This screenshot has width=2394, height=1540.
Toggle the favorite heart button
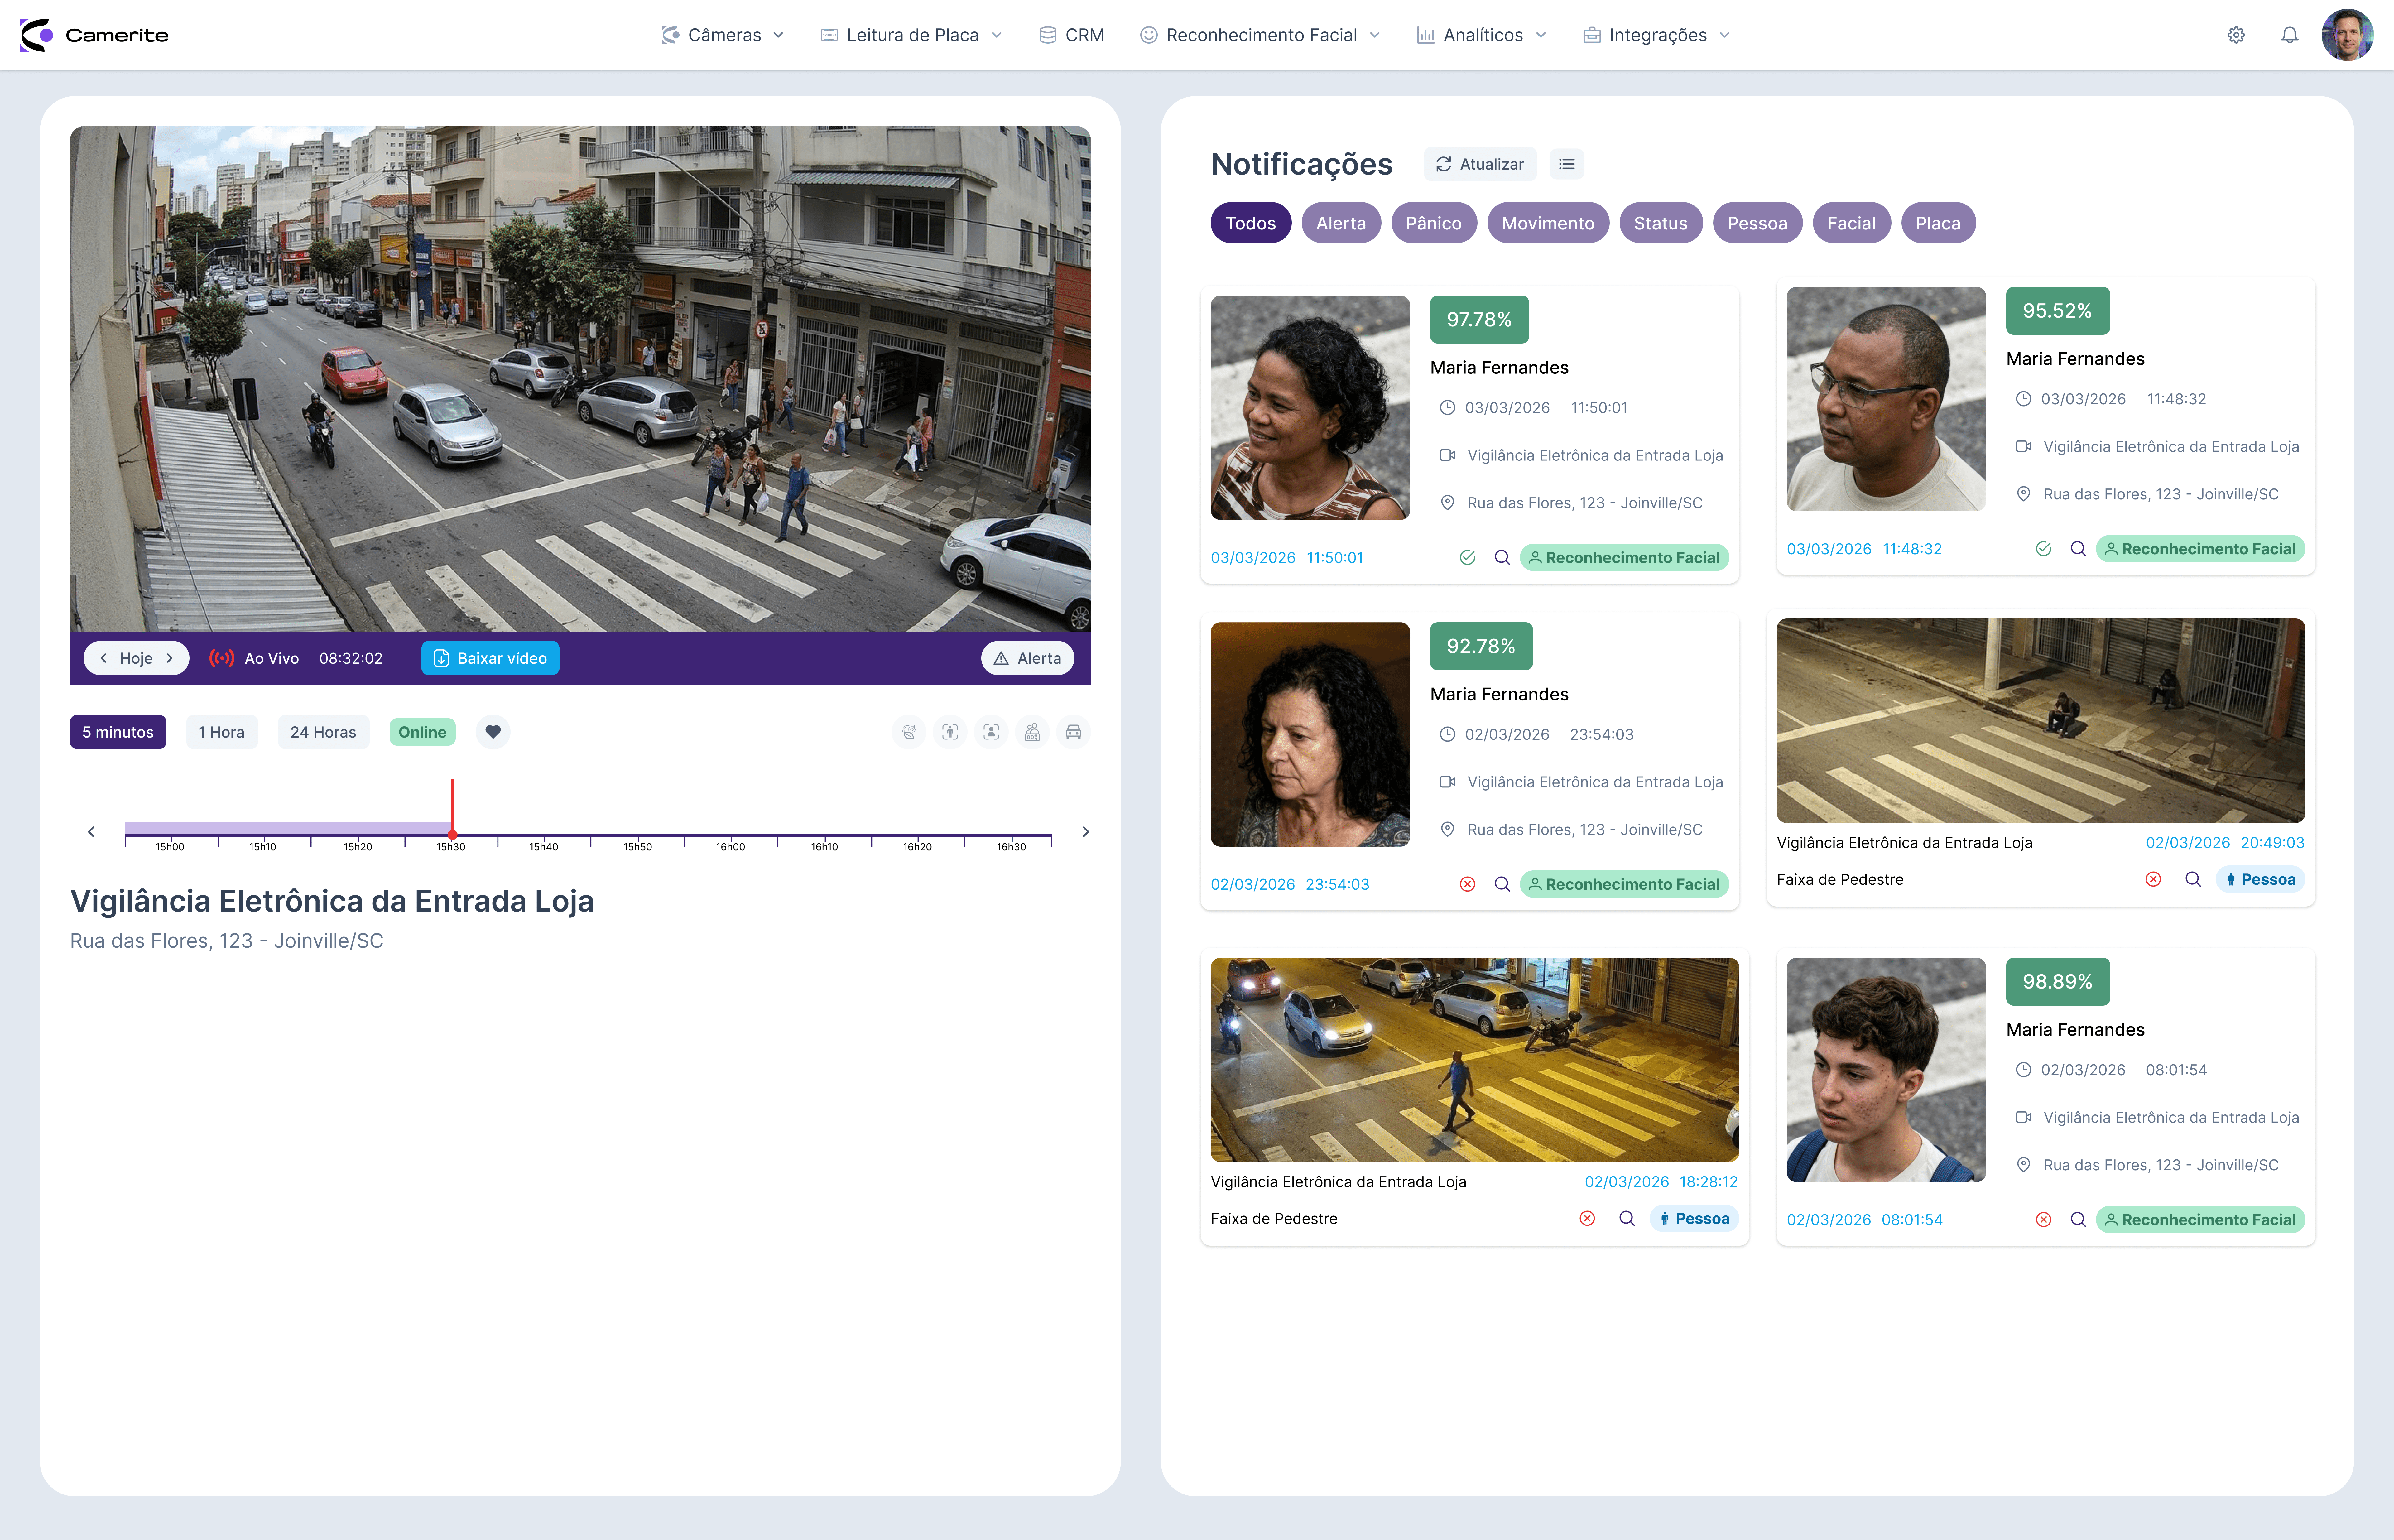pos(493,732)
